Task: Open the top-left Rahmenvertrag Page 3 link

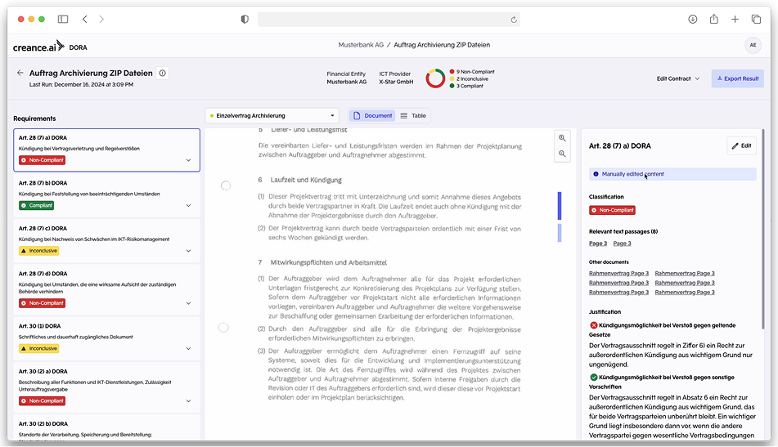Action: 618,274
